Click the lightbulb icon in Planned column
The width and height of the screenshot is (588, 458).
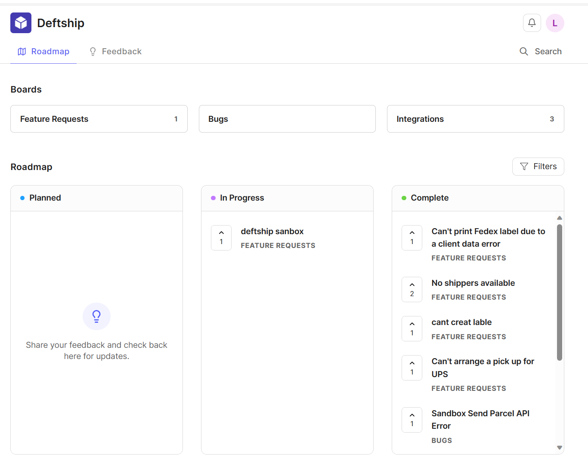(96, 316)
